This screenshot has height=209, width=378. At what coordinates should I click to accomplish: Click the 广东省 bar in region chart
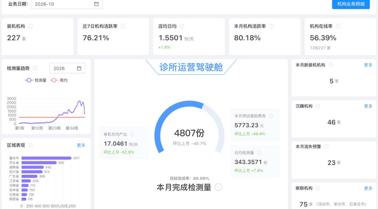tap(30, 176)
